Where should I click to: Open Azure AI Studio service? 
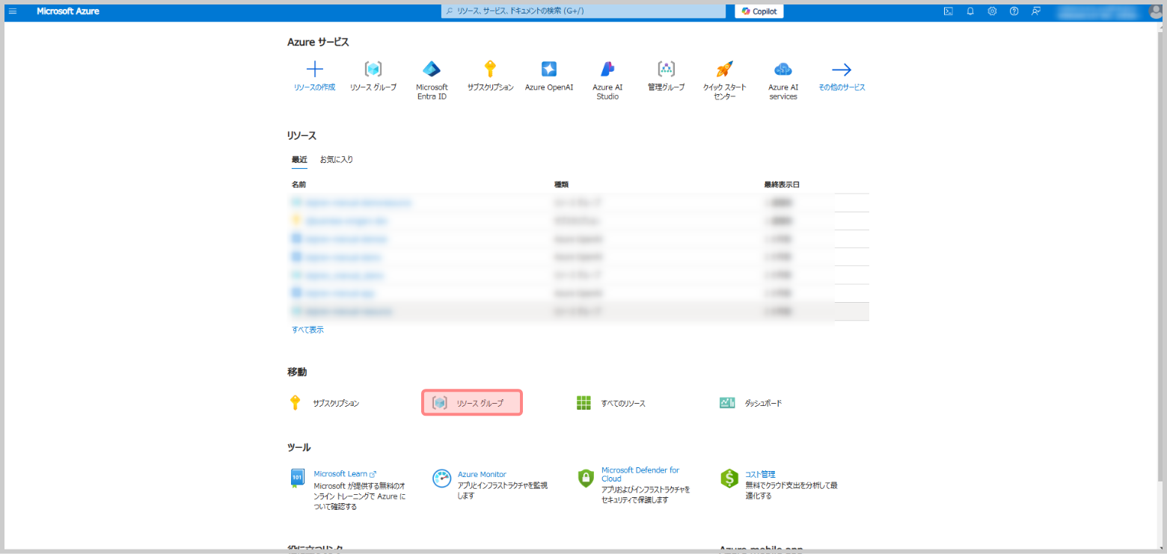pos(607,81)
